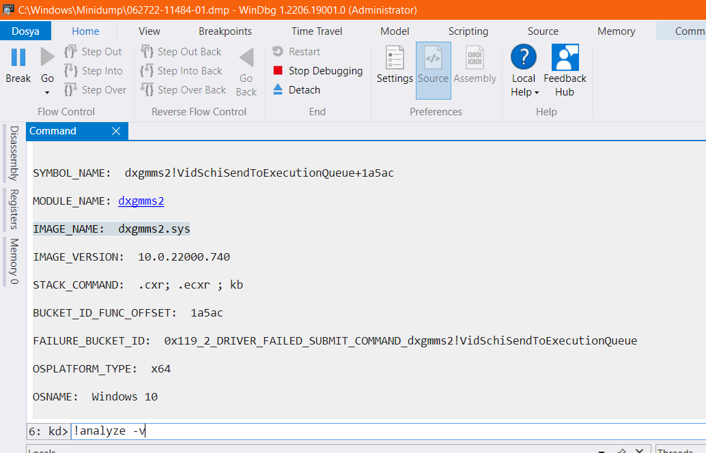Click Step Into Back
706x453 pixels.
pos(182,71)
